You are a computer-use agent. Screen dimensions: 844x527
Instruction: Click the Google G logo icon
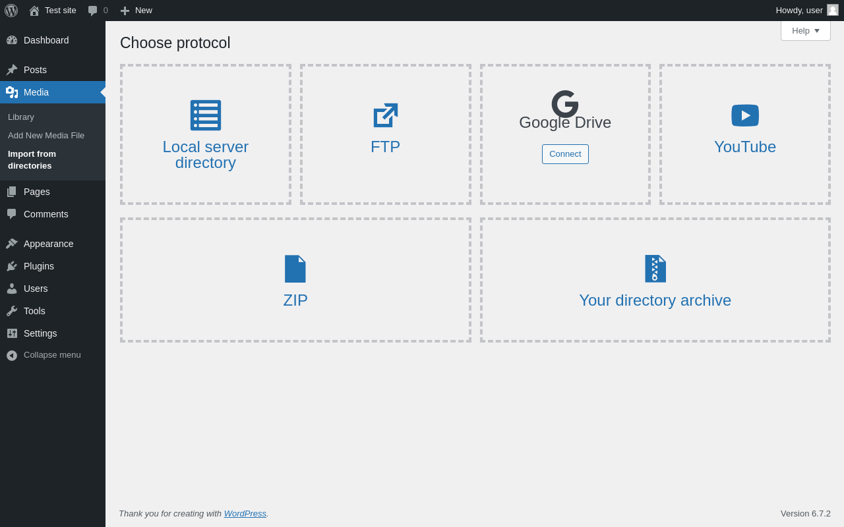[x=565, y=104]
